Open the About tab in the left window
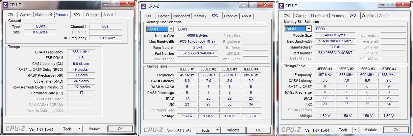 coord(108,15)
